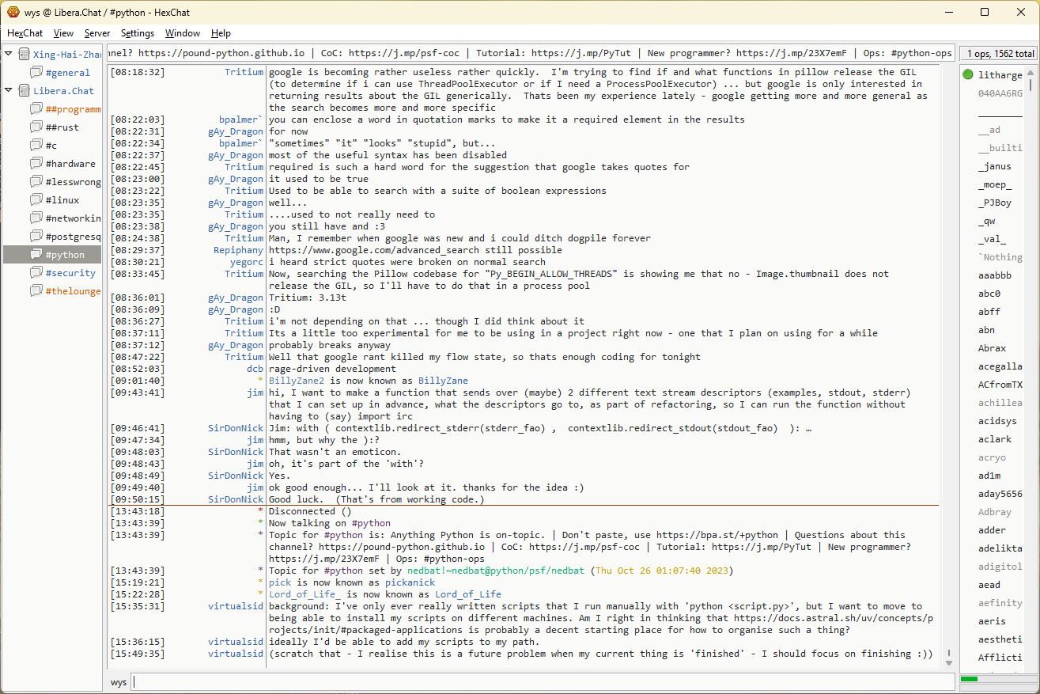Click the HexChat app icon in title bar

[13, 12]
